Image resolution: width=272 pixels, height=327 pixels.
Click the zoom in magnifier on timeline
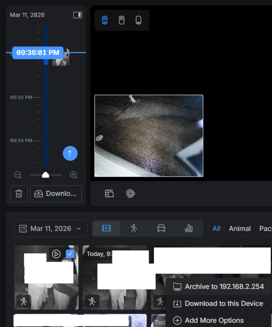pyautogui.click(x=74, y=175)
